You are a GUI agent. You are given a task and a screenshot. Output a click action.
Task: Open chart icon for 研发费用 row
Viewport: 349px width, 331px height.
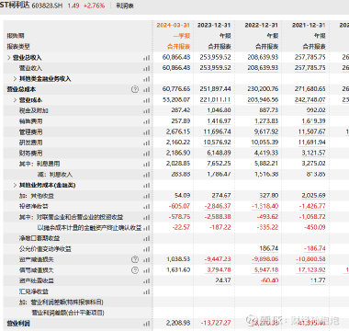click(147, 143)
